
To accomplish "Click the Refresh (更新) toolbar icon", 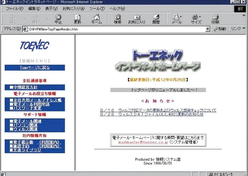I will point(77,19).
